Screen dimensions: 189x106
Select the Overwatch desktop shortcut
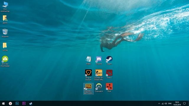coord(99,88)
